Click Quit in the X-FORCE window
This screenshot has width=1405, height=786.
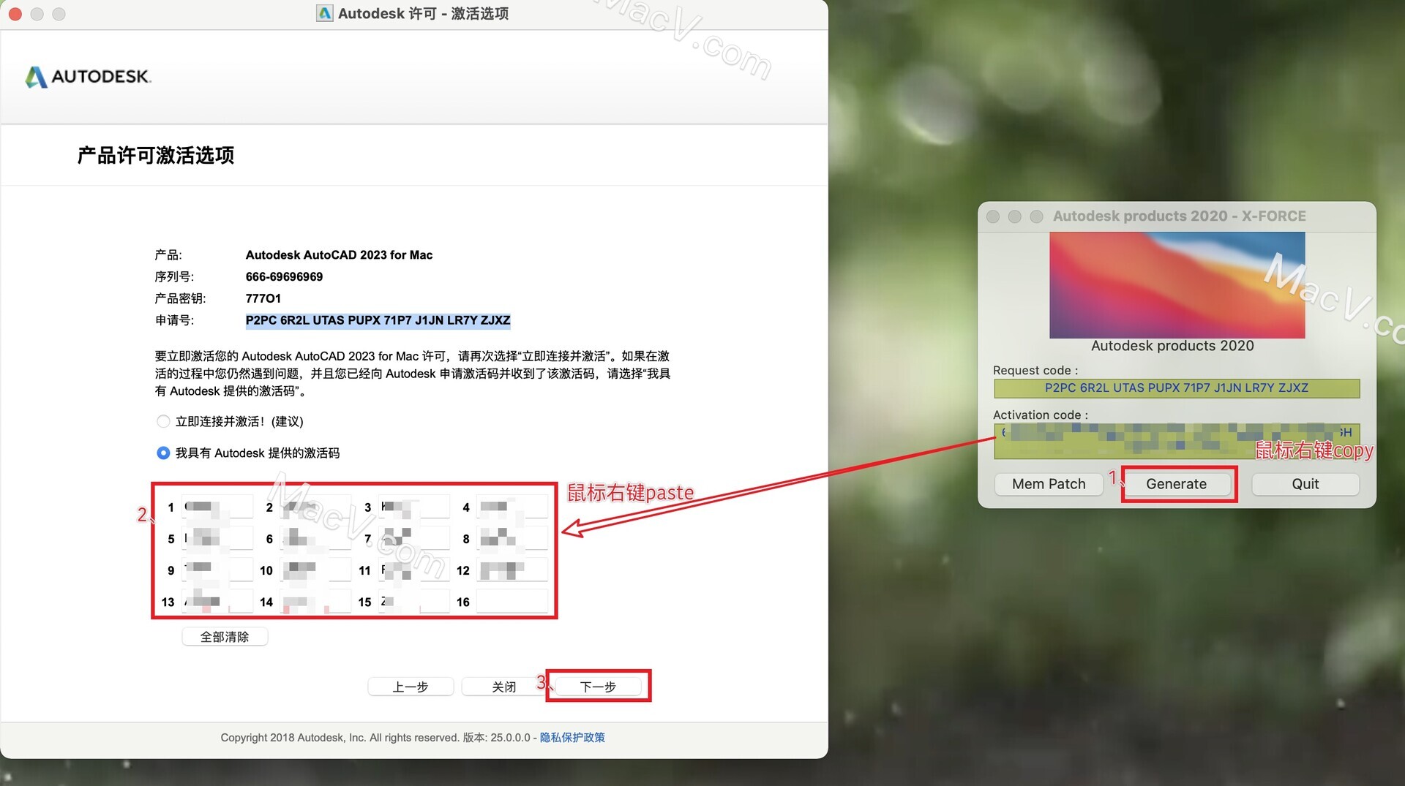coord(1305,484)
